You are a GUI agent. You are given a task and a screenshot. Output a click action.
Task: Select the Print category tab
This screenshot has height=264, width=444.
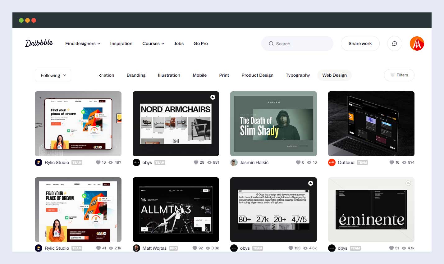click(x=224, y=75)
